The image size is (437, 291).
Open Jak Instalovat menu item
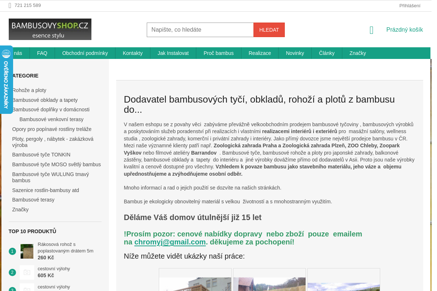[x=173, y=53]
